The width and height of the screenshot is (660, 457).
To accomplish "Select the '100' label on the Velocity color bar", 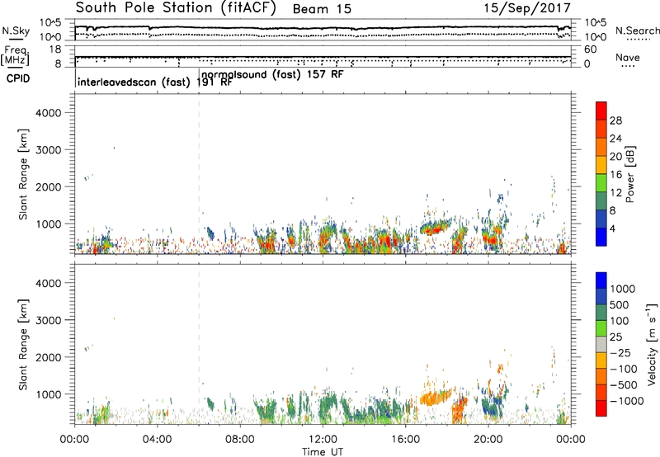I will coord(620,321).
